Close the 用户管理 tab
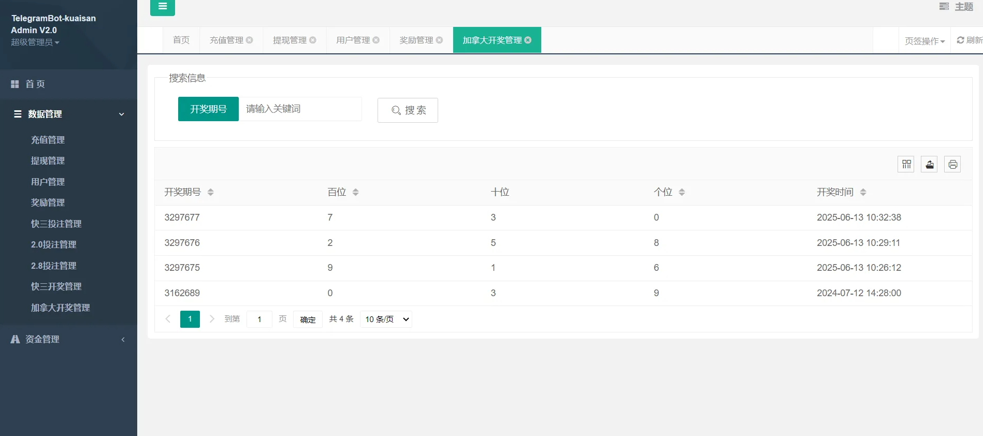Screen dimensions: 983x436 coord(376,40)
